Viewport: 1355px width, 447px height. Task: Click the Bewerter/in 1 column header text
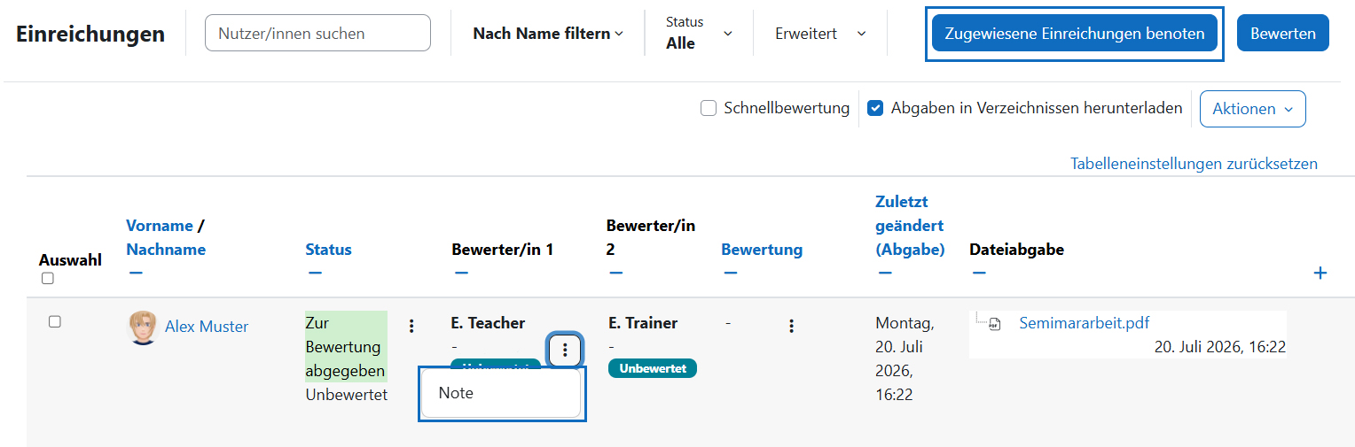(502, 250)
